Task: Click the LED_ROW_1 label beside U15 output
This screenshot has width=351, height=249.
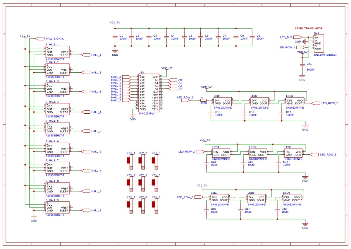Action: tap(287, 47)
